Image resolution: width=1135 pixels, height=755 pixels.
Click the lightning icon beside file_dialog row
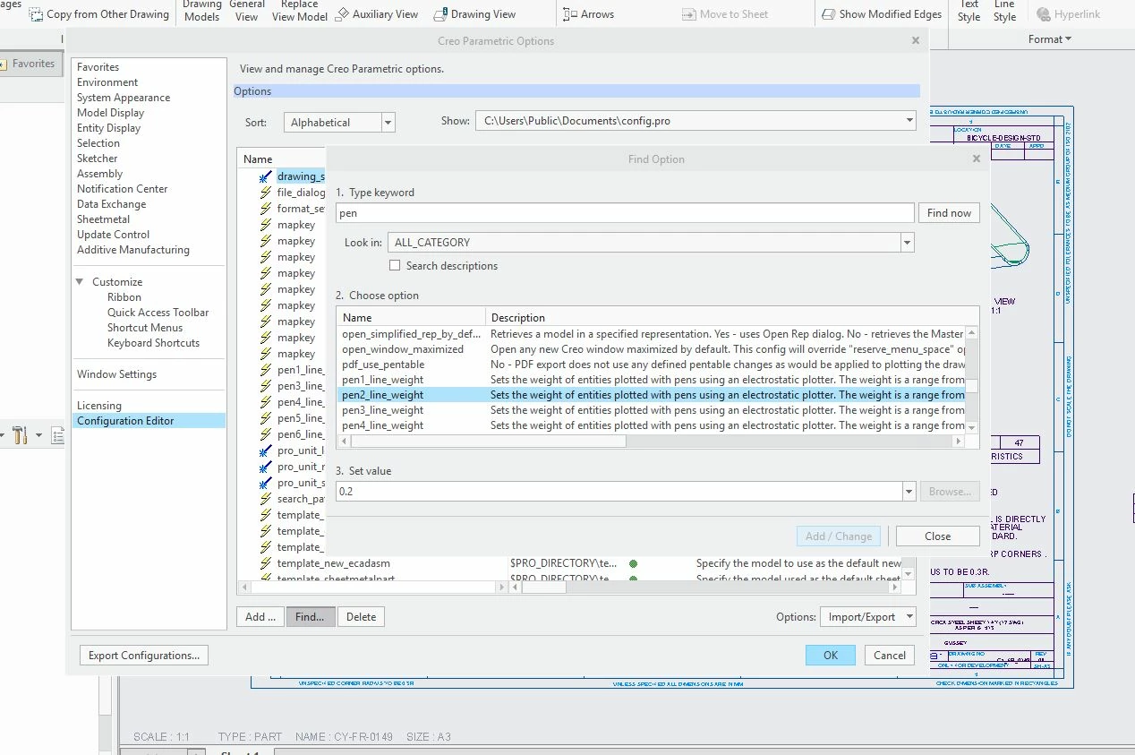coord(266,193)
